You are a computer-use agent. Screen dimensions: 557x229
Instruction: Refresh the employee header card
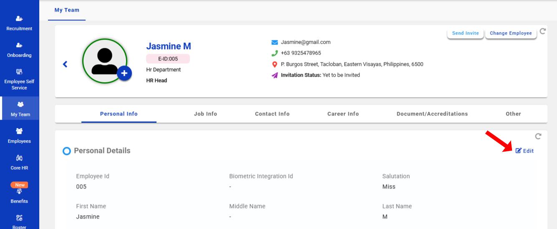coord(542,31)
